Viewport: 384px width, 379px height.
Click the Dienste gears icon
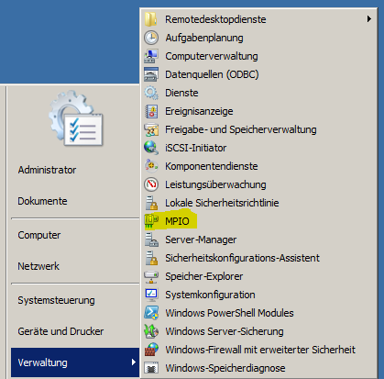coord(151,93)
